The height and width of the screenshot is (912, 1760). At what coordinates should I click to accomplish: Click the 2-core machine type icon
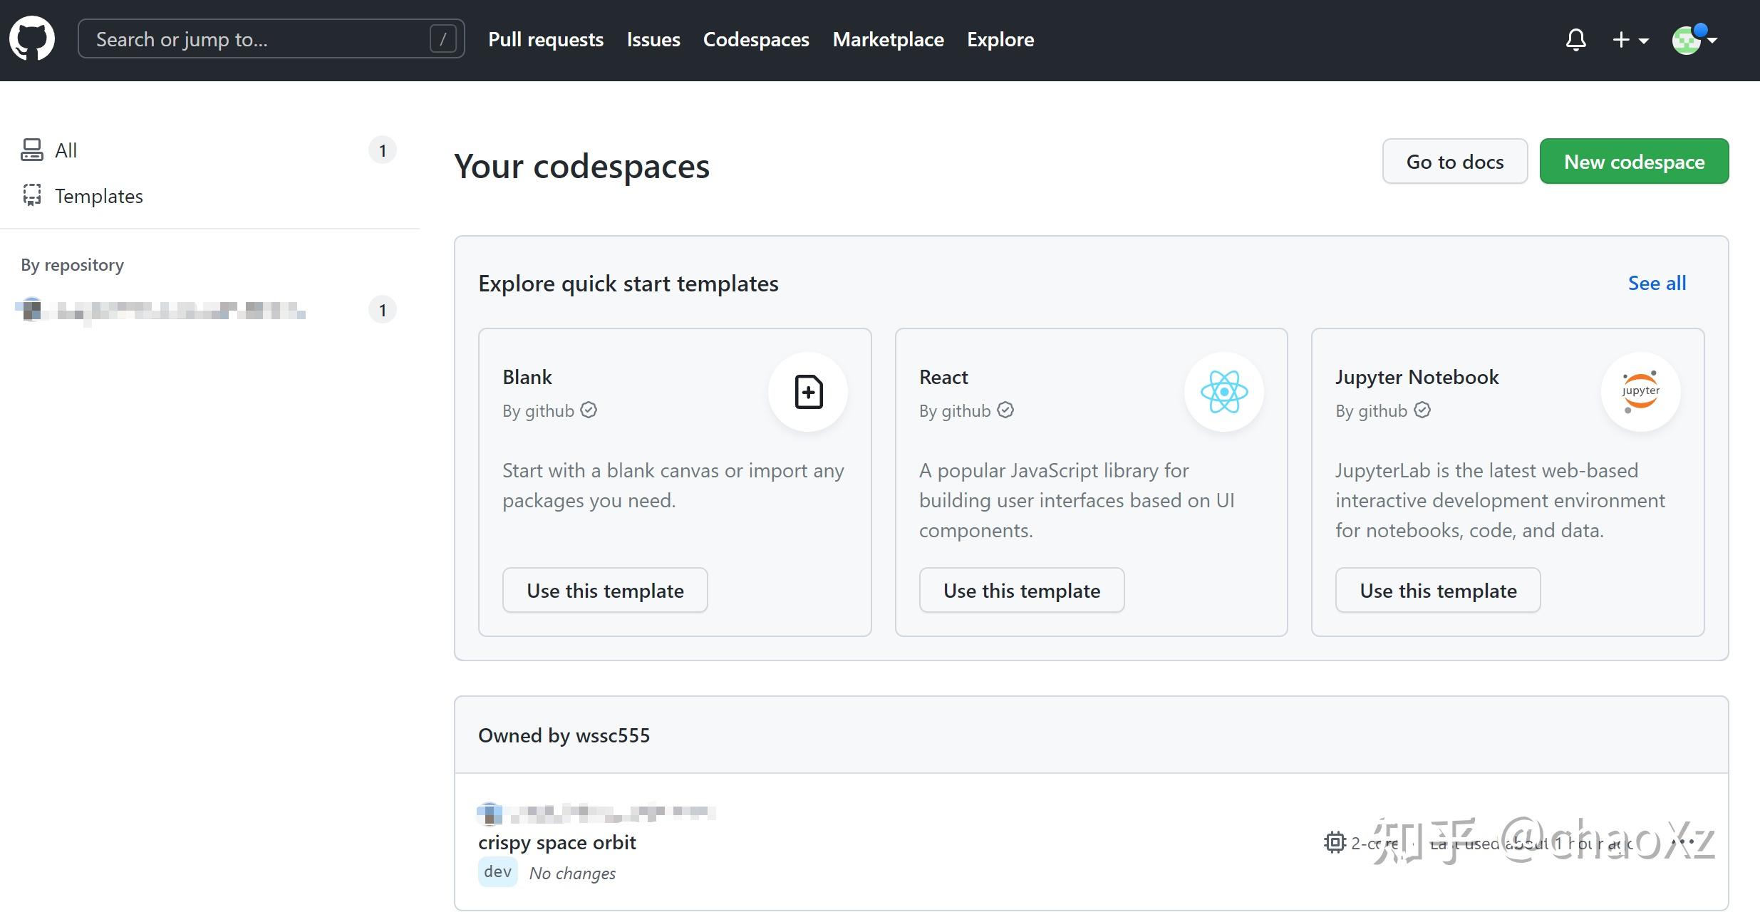pos(1335,842)
